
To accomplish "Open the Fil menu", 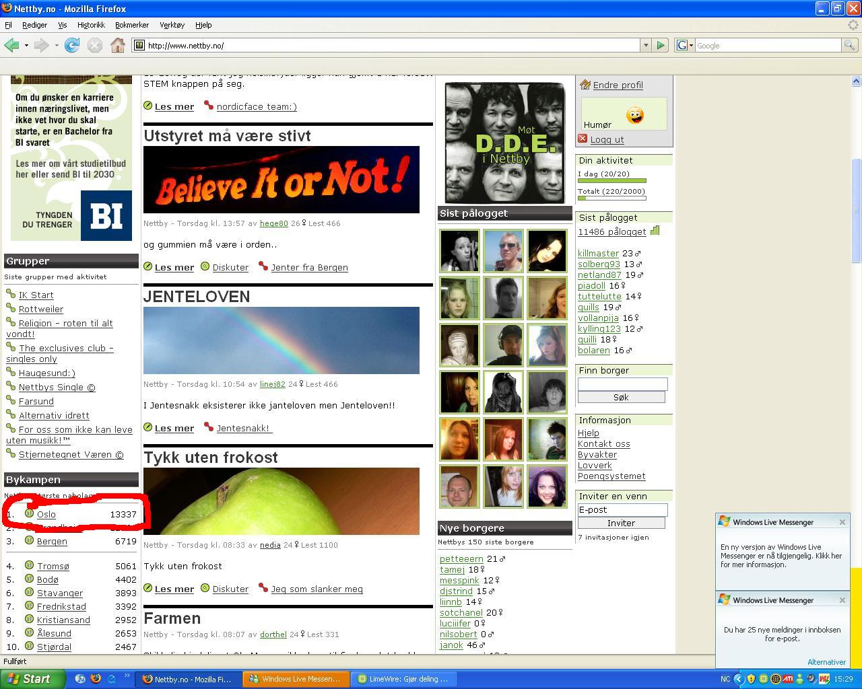I will (8, 25).
